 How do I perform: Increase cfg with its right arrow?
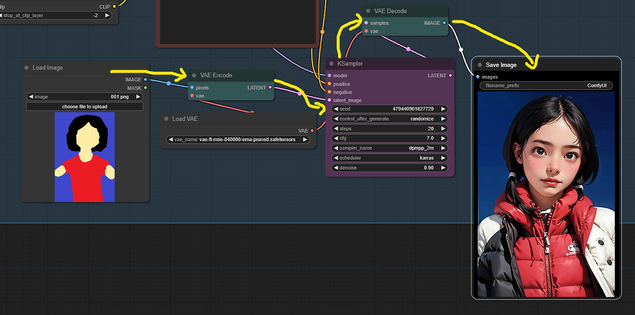click(x=443, y=138)
